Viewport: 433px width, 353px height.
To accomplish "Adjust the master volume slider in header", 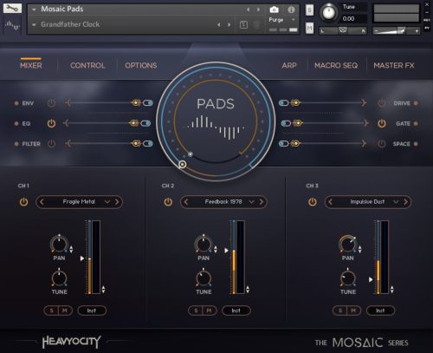I will coord(396,30).
